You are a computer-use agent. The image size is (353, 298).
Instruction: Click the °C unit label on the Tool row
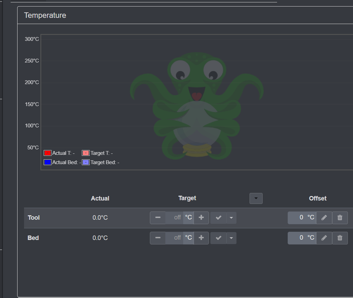tap(188, 217)
